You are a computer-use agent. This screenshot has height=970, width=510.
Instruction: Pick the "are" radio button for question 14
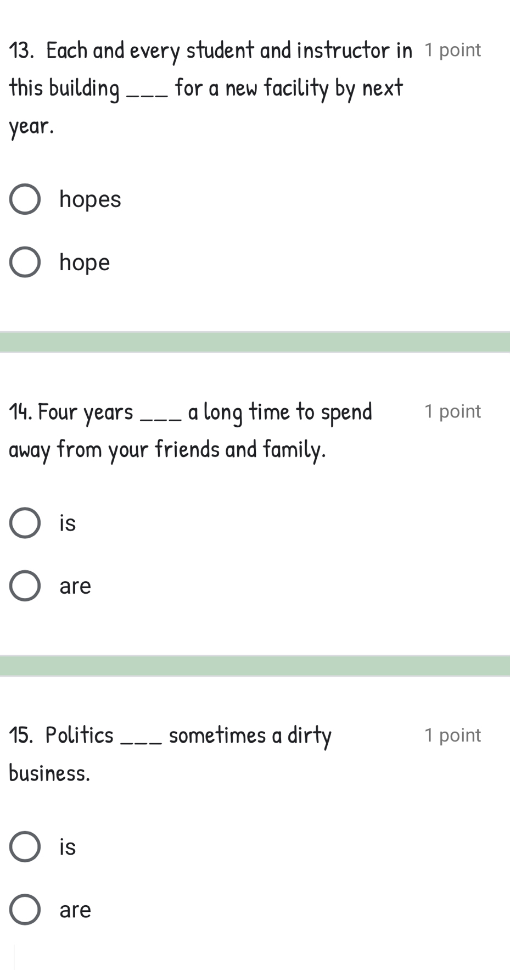tap(25, 586)
